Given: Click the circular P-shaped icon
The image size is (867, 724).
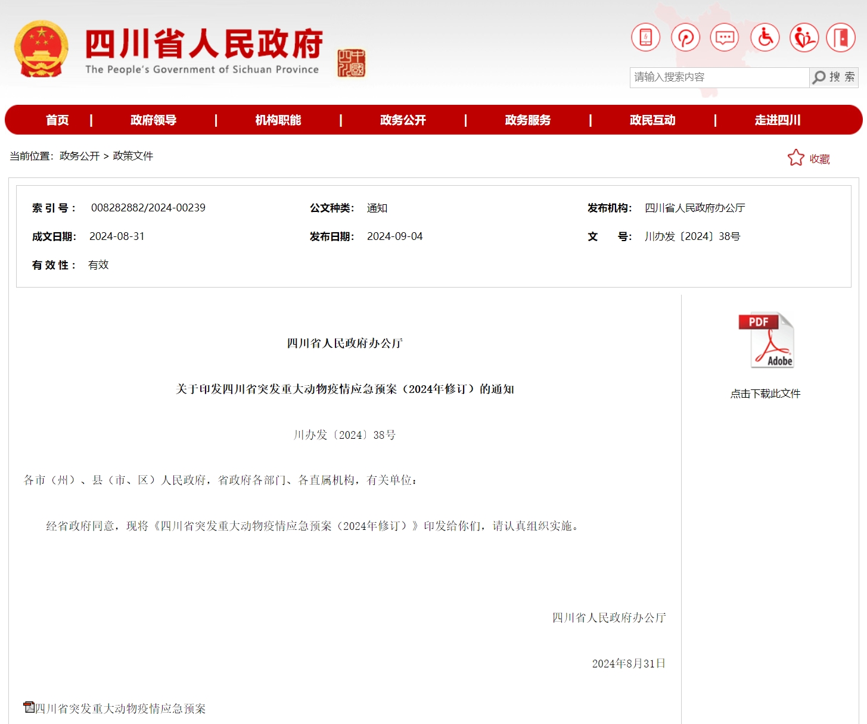Looking at the screenshot, I should 685,38.
